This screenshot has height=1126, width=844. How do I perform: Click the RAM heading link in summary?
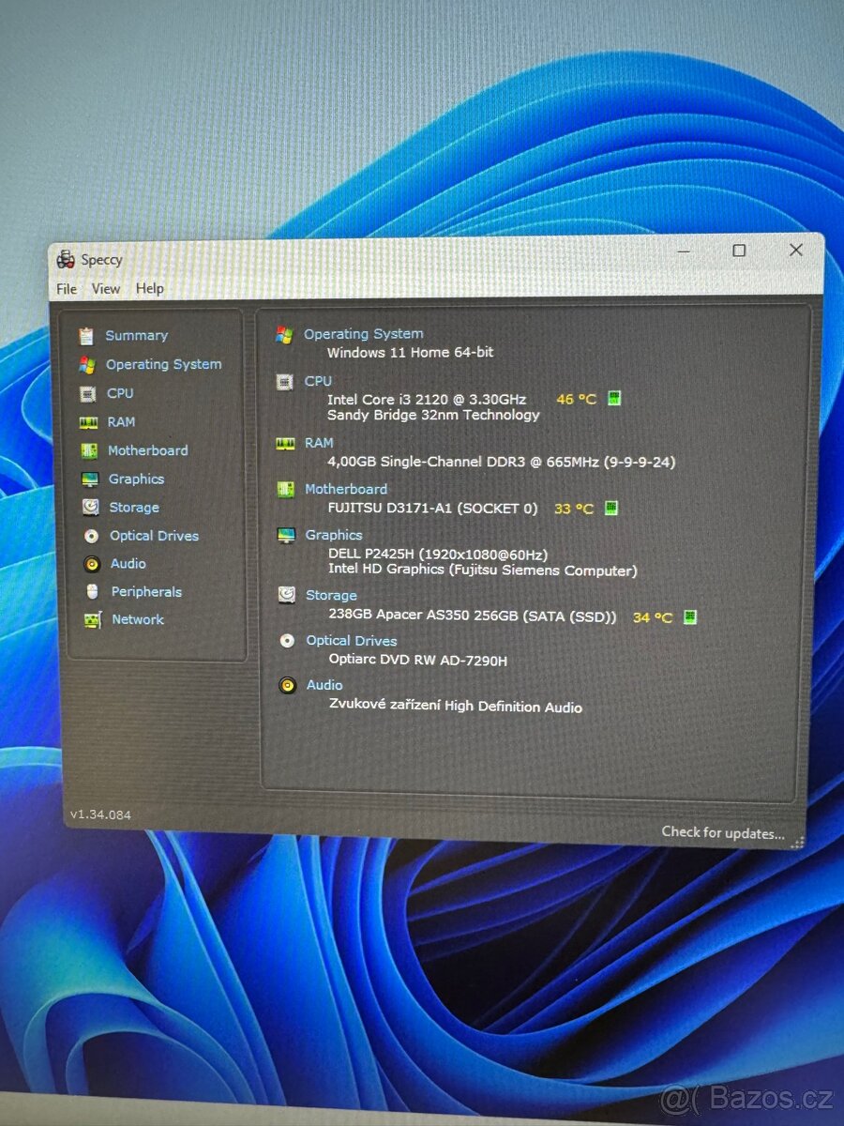pyautogui.click(x=319, y=443)
